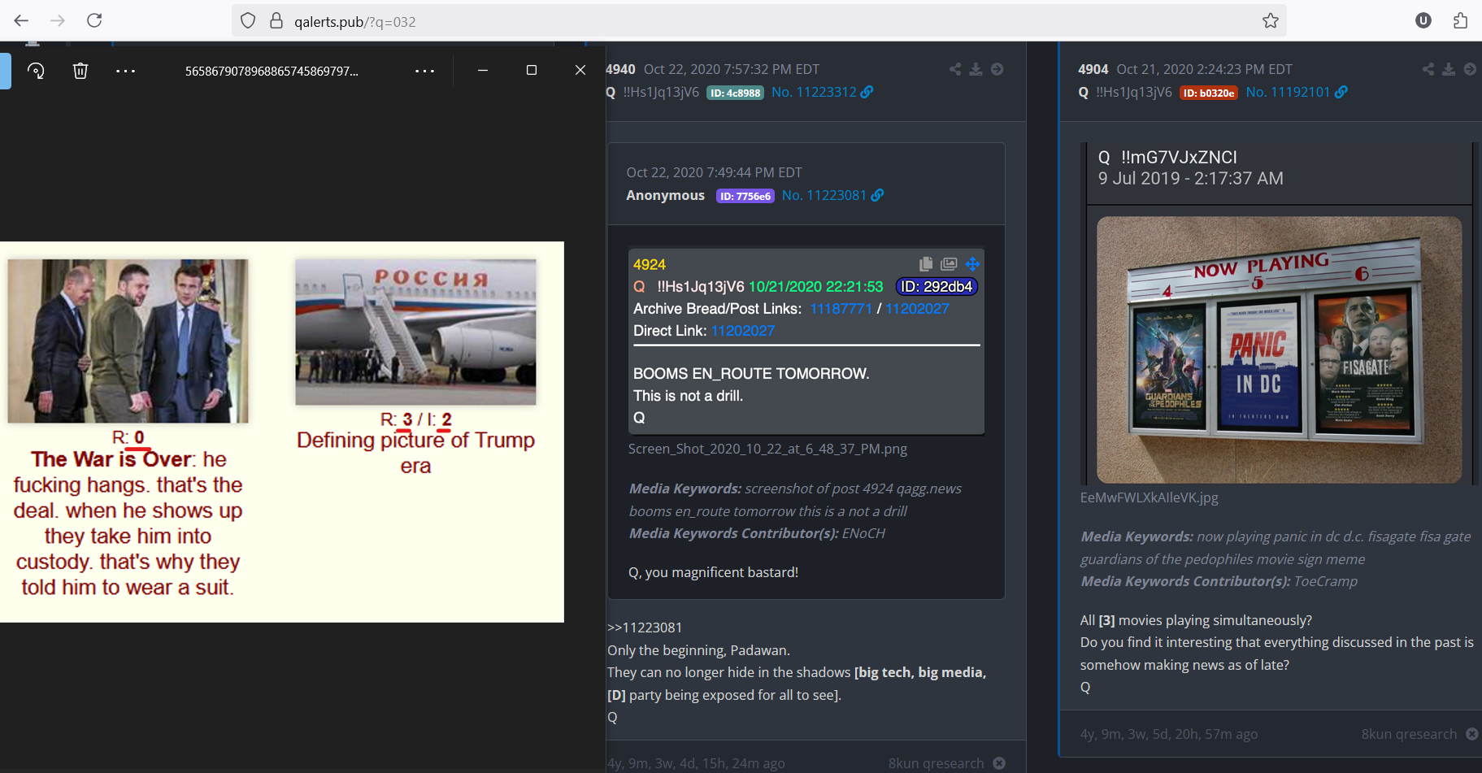1482x773 pixels.
Task: Follow the Direct Link 11202027
Action: 743,331
